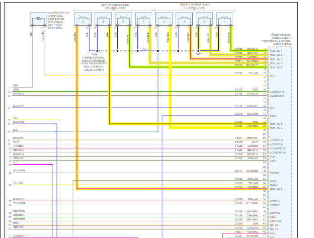The width and height of the screenshot is (314, 238).
Task: Click the '(RIGHT CYLINDER HEAD)' header text
Action: (195, 4)
